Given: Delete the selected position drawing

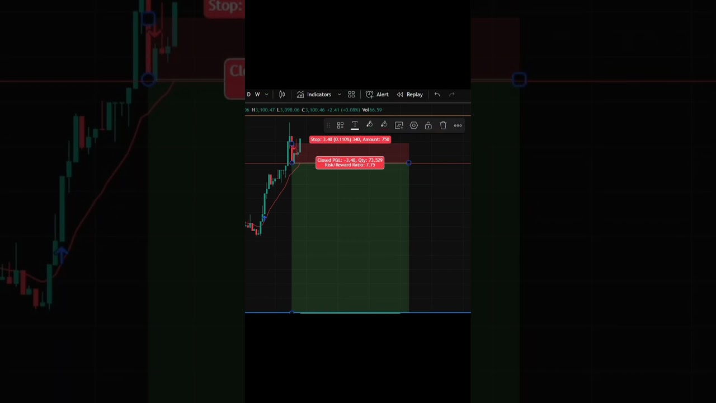Looking at the screenshot, I should 443,125.
